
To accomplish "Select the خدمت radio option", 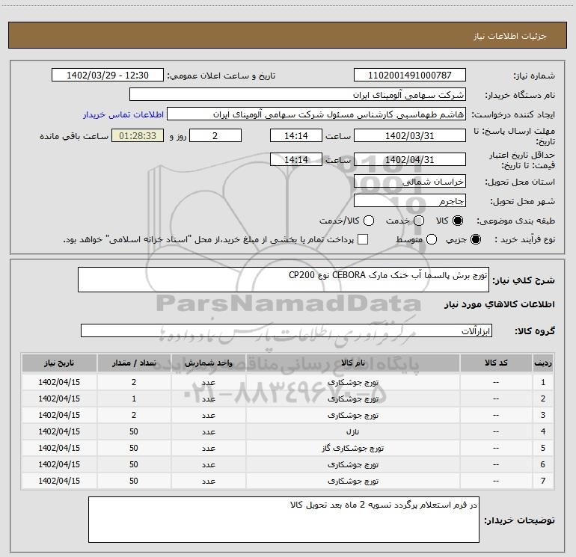I will click(418, 221).
